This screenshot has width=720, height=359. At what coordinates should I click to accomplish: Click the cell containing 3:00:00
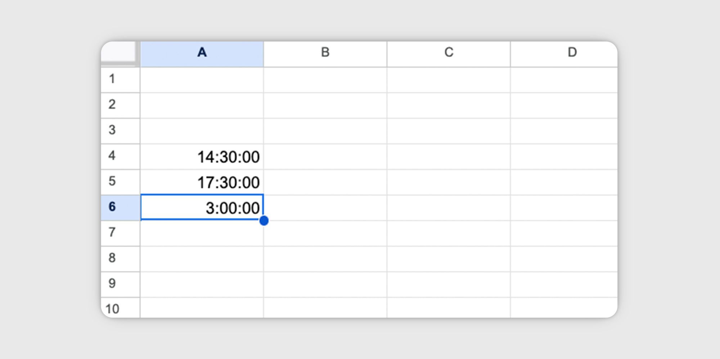(202, 208)
